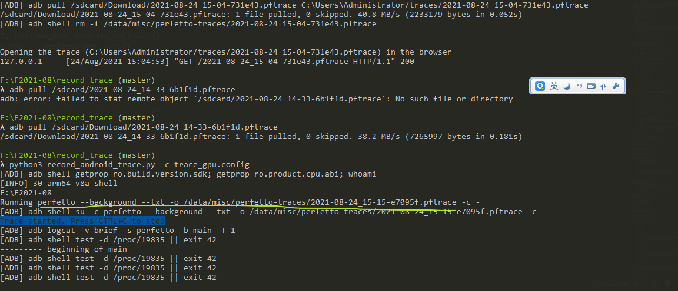Click the faint trash kill-terminal icon
Screen dimensions: 678x291
point(667,284)
